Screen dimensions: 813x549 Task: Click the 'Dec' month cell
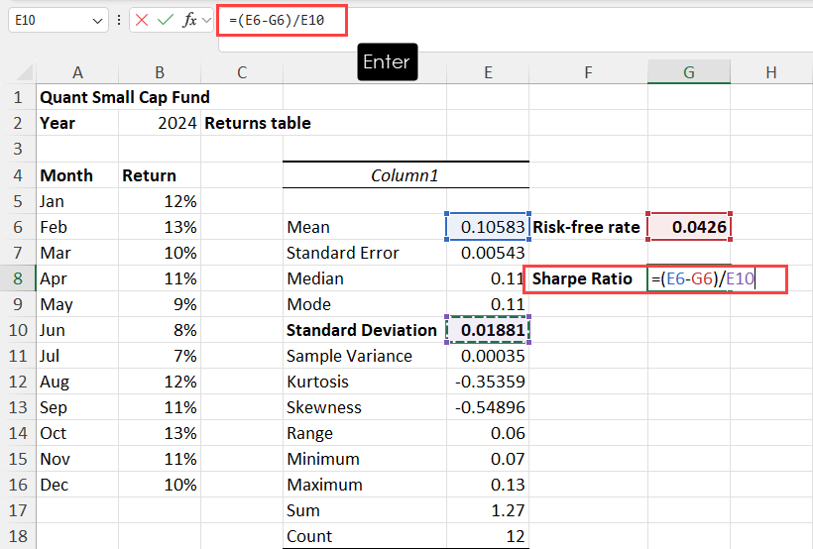pyautogui.click(x=77, y=485)
